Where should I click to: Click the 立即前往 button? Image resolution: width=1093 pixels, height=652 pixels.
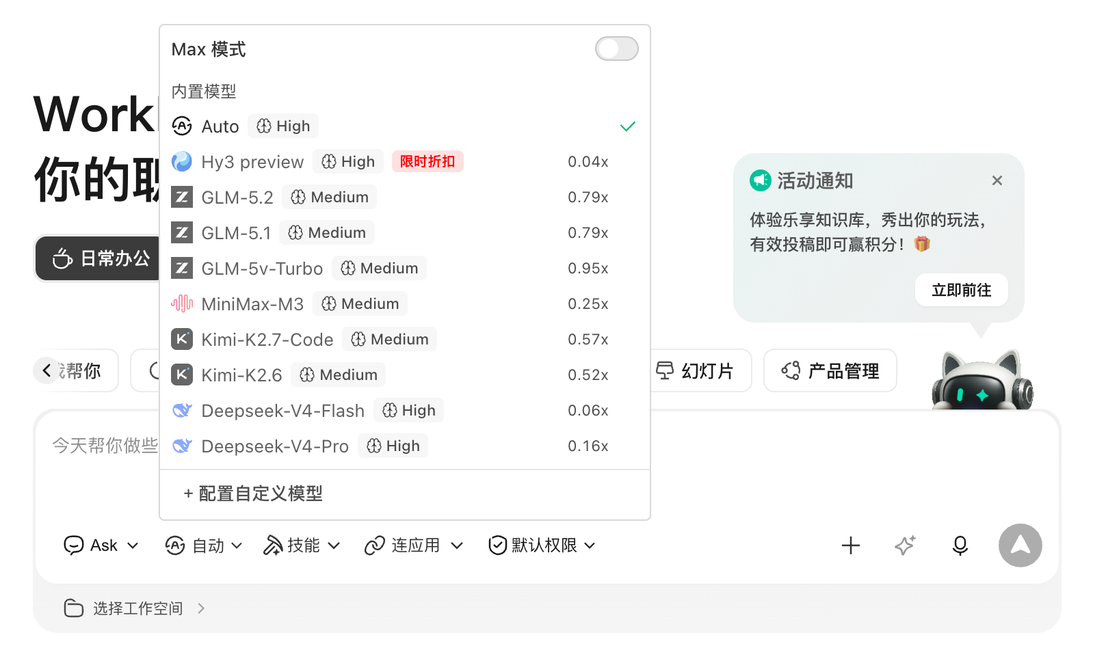click(962, 290)
